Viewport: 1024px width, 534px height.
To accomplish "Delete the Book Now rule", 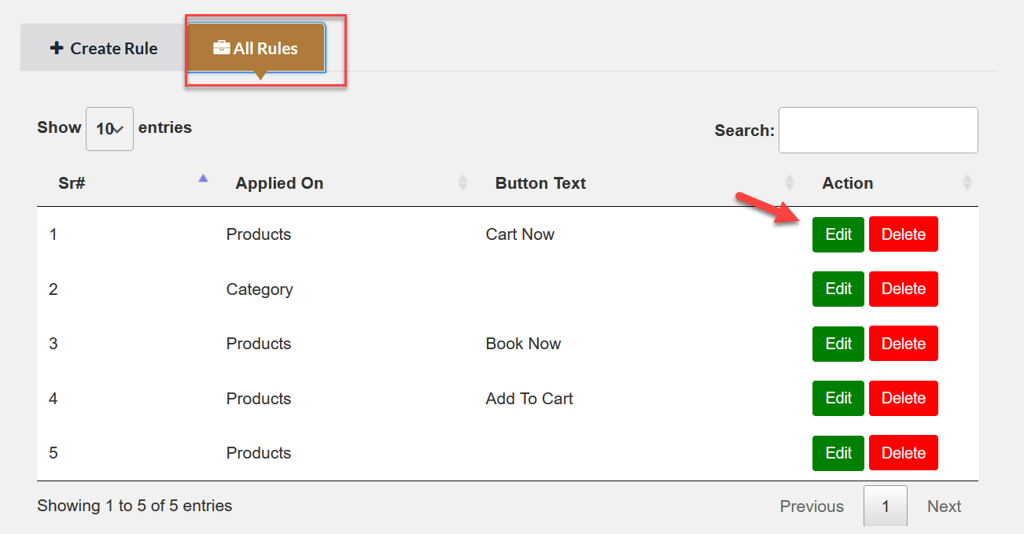I will pos(903,344).
